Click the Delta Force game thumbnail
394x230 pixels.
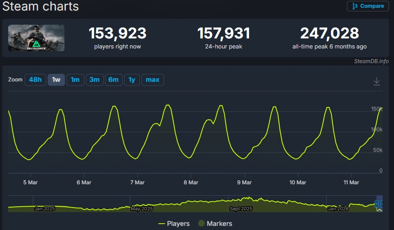coord(36,38)
